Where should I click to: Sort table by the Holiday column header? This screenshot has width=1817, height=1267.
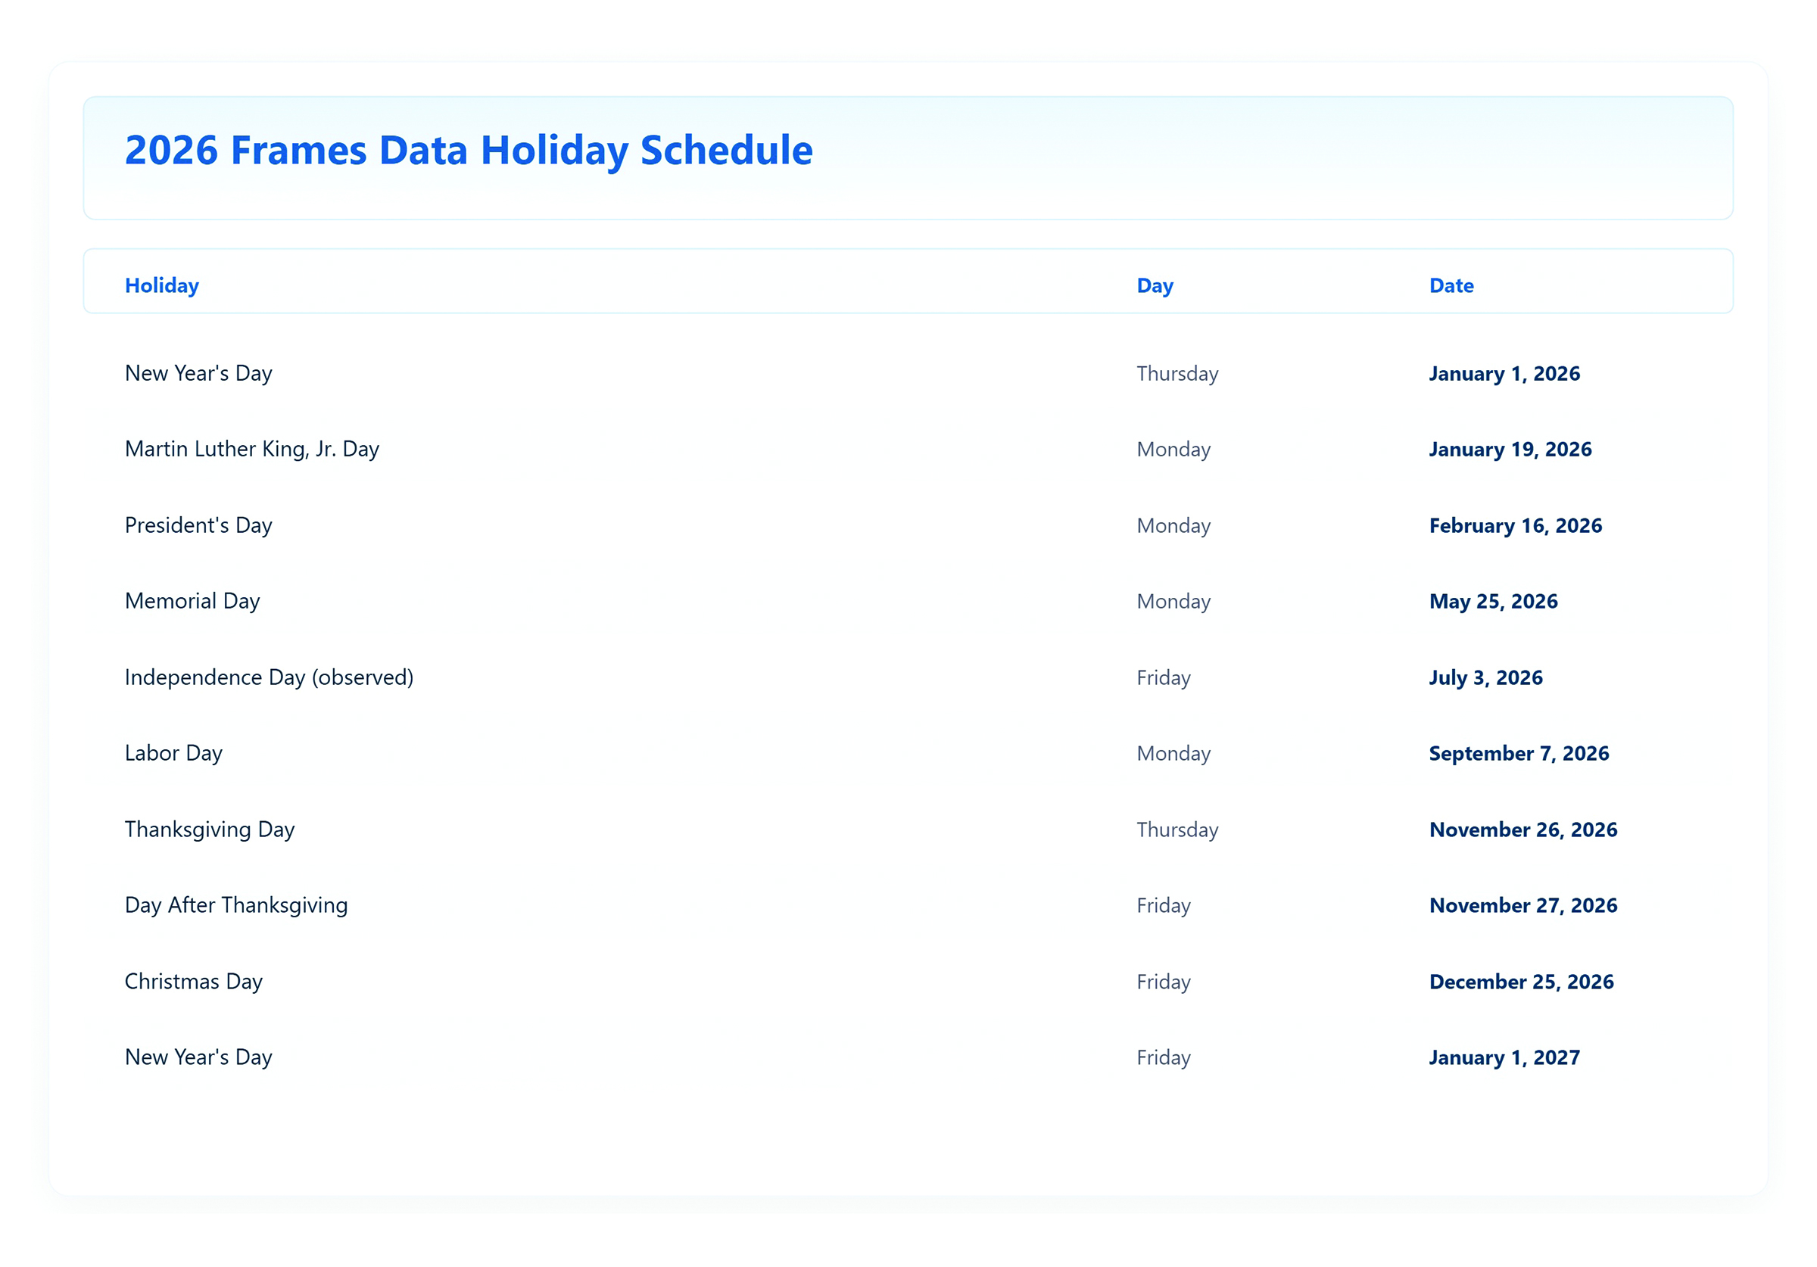(x=161, y=285)
